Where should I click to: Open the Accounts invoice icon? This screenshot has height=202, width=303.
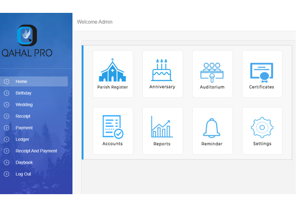[113, 126]
